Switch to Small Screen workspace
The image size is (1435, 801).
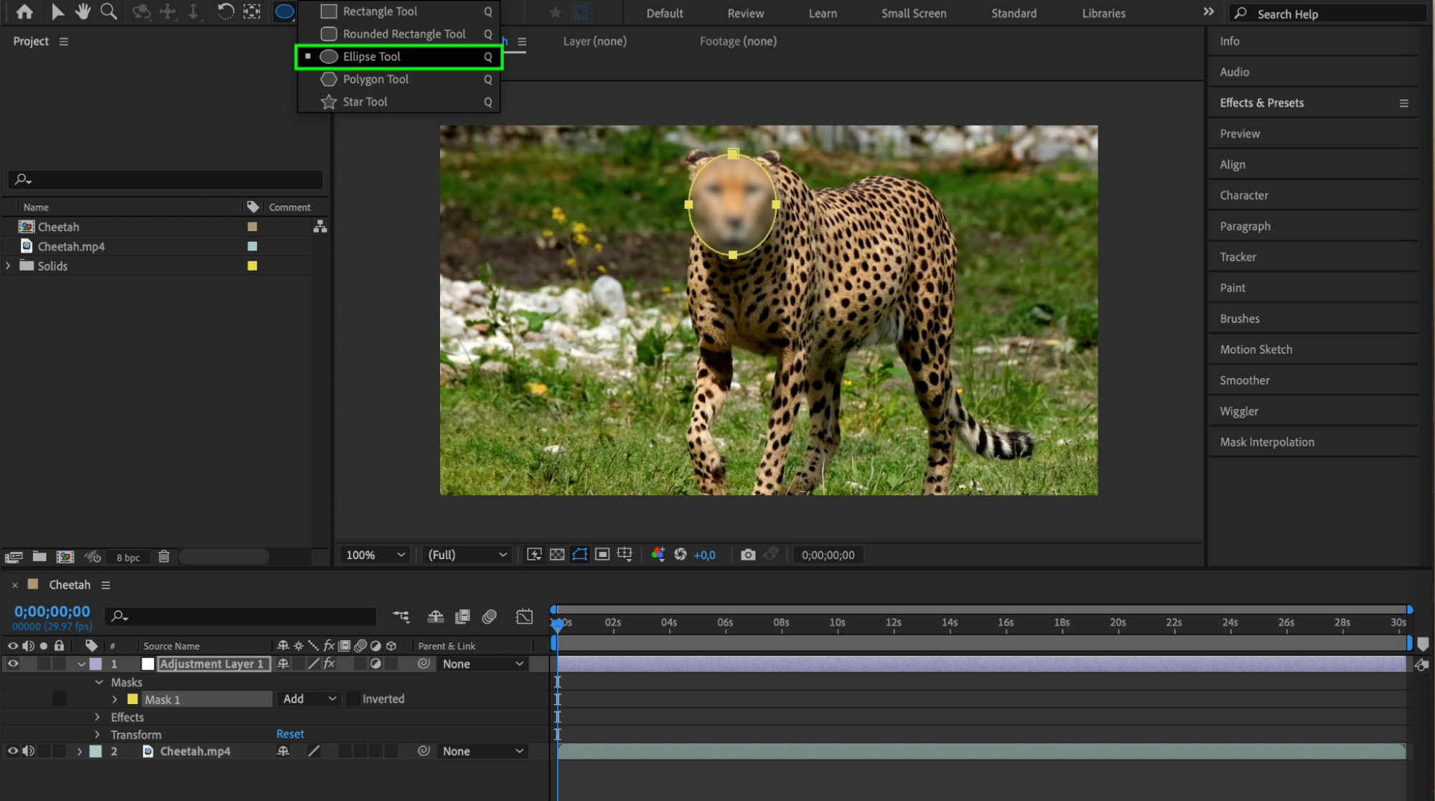tap(913, 13)
